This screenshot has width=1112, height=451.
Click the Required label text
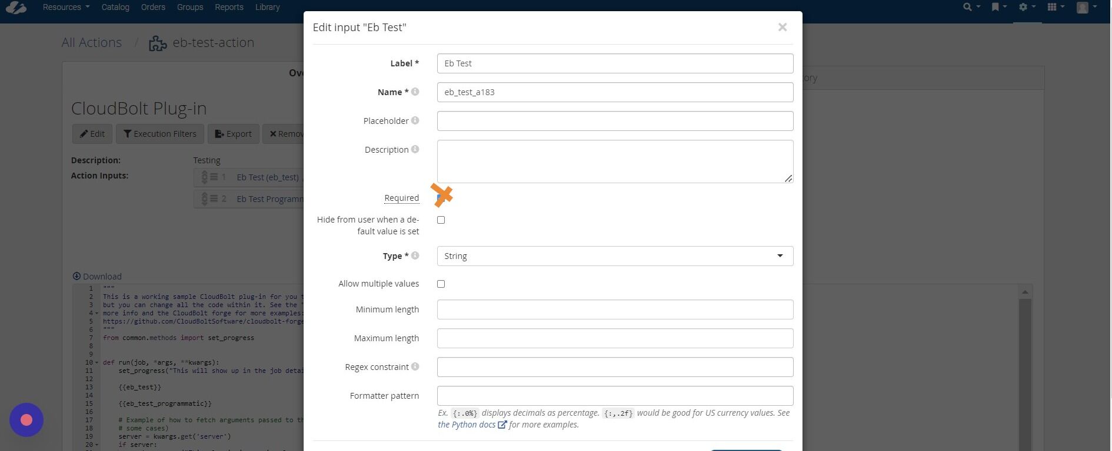[402, 198]
